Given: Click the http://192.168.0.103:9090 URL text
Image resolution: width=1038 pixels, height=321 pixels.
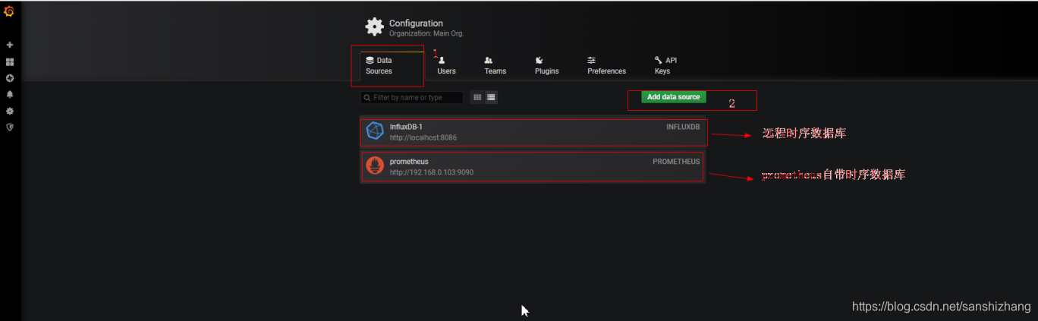Looking at the screenshot, I should (x=432, y=173).
